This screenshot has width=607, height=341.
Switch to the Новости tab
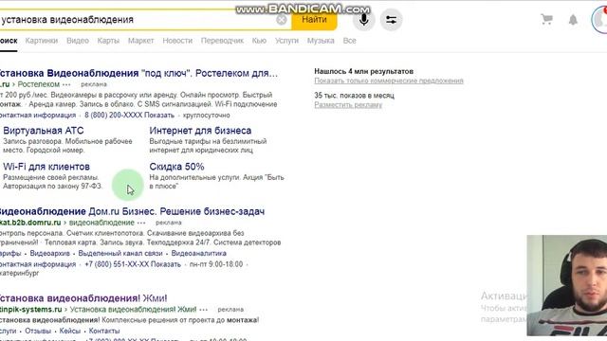pos(177,41)
